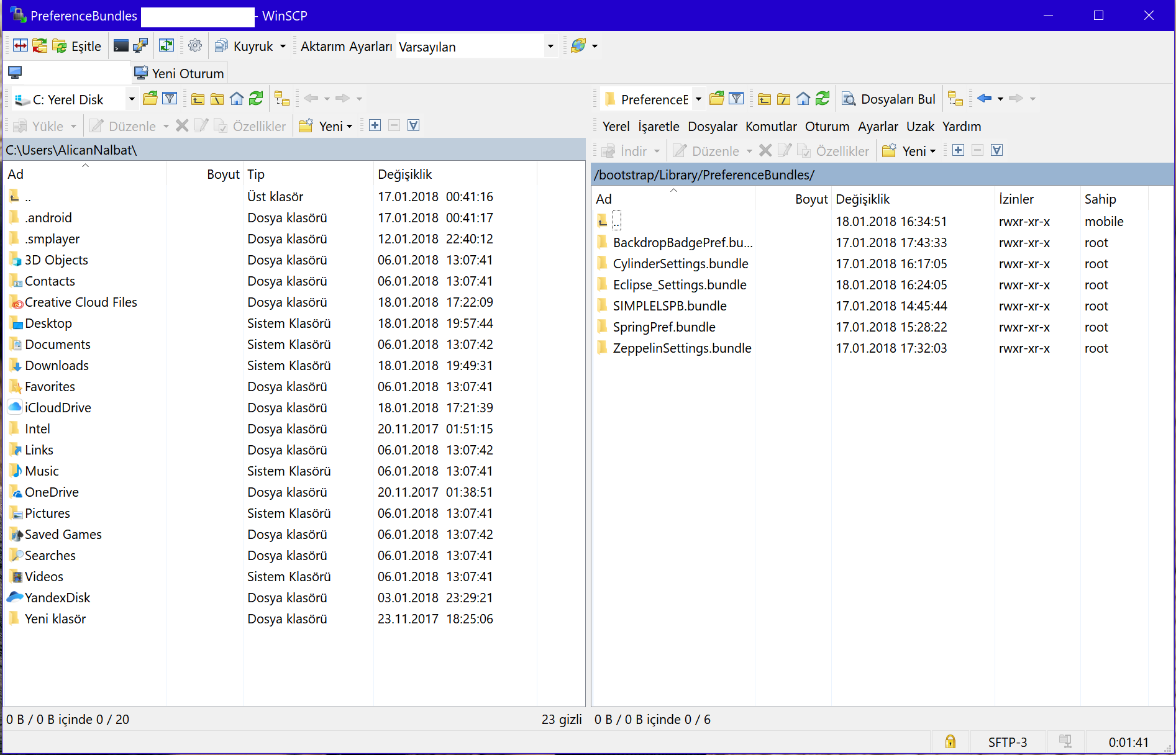Refresh the remote panel listing
The height and width of the screenshot is (755, 1176).
click(823, 99)
